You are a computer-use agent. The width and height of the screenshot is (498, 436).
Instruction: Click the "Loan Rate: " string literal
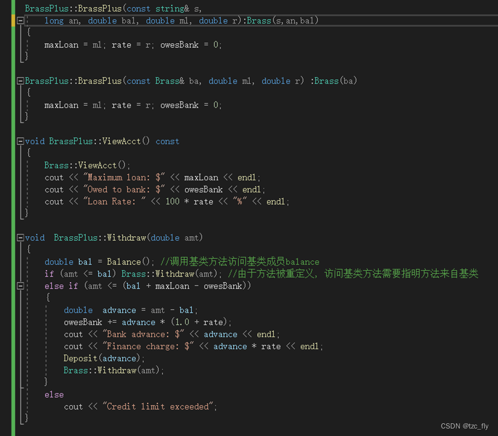[115, 202]
